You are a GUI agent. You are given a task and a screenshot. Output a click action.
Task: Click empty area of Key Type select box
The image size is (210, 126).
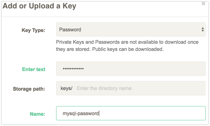[x=141, y=29]
